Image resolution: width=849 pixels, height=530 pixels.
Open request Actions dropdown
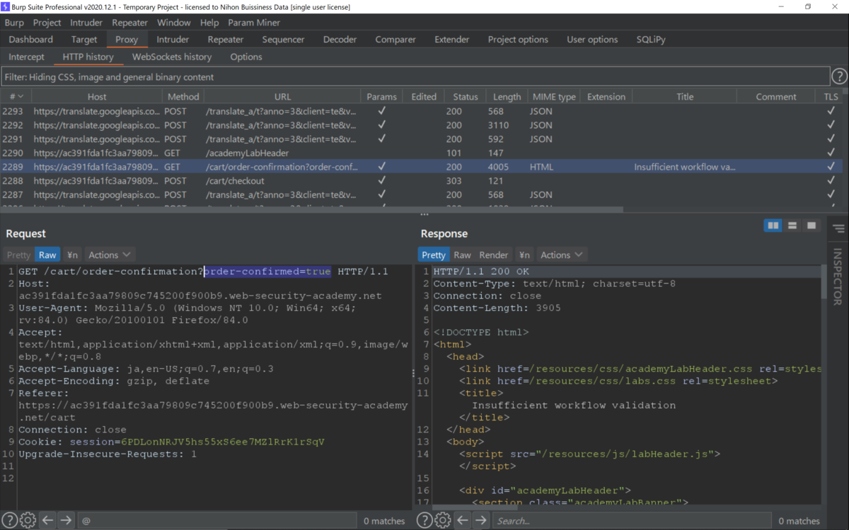tap(109, 254)
